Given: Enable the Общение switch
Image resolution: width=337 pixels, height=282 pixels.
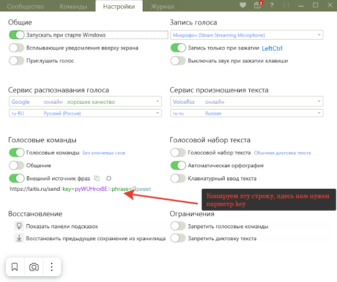Looking at the screenshot, I should tap(17, 166).
